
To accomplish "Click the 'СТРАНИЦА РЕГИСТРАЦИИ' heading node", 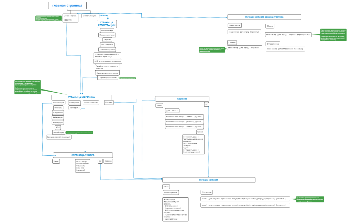I will 107,24.
